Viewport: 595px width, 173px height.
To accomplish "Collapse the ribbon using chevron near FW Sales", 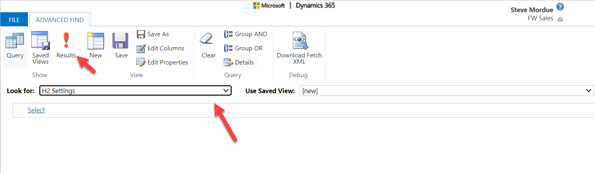I will click(x=560, y=19).
